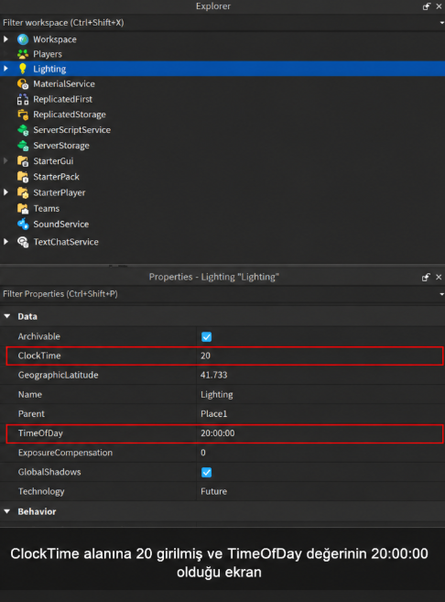Click the Players icon in Explorer
Screen dimensions: 445x602
pos(23,54)
